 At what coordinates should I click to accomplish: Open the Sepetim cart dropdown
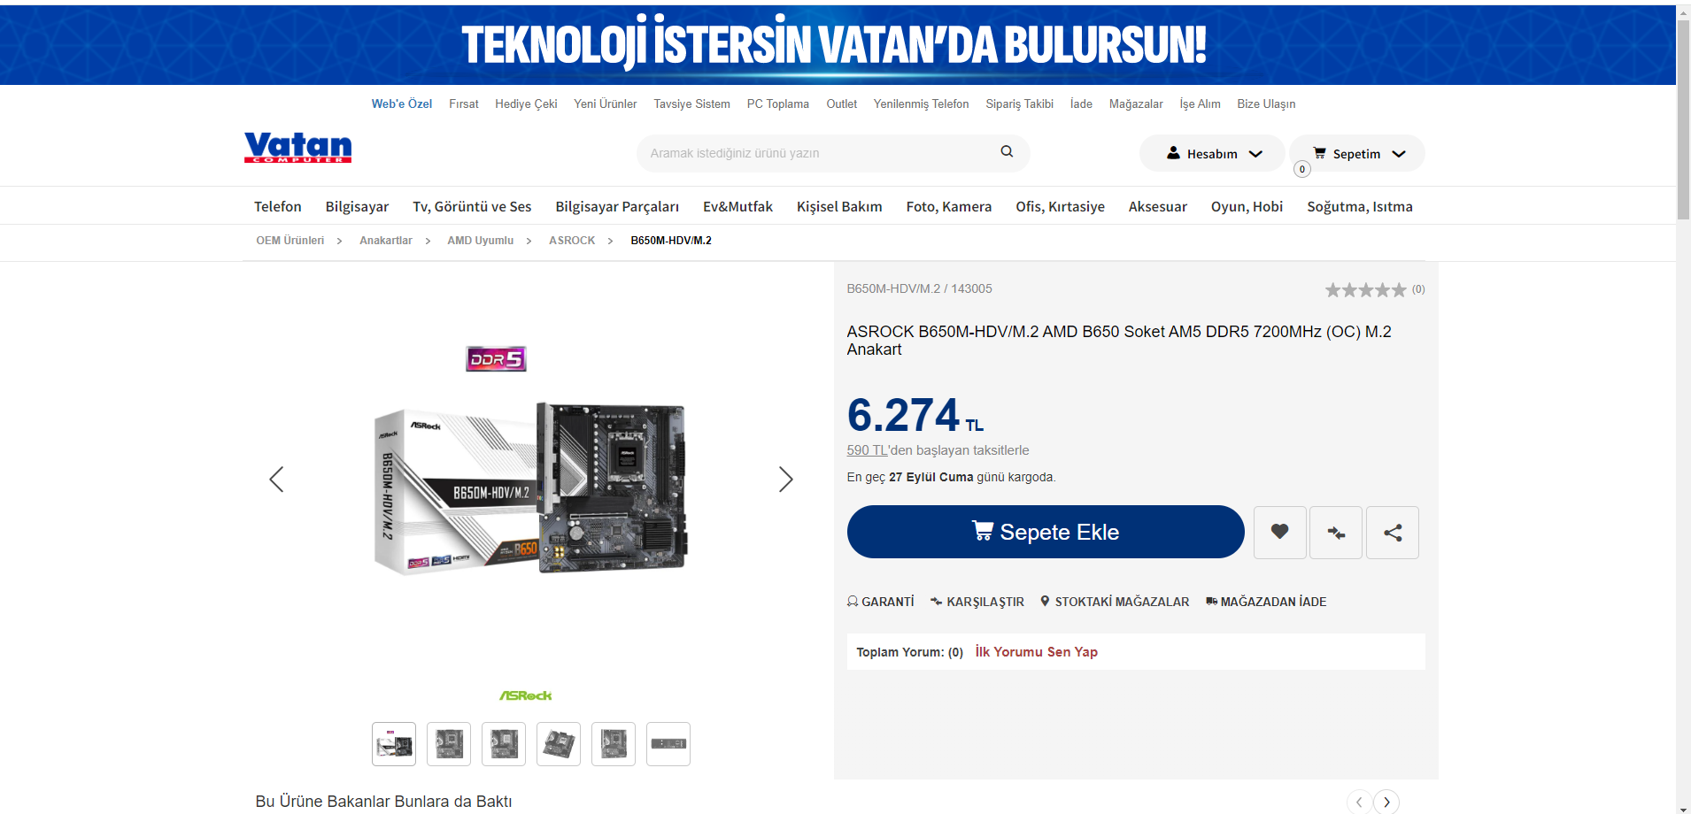point(1357,153)
